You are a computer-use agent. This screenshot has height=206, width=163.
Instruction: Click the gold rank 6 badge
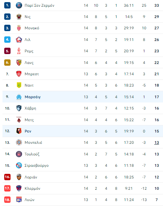(x=7, y=63)
